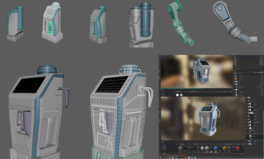264x159 pixels.
Task: Toggle eye icon for Measuring_Tube layer
Action: [246, 110]
